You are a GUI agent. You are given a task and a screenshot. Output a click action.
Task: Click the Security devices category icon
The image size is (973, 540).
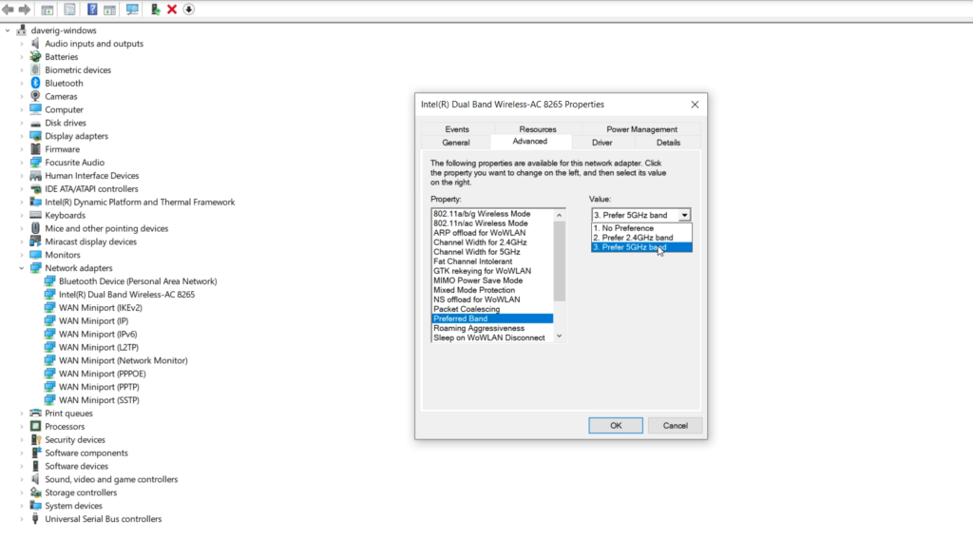coord(35,439)
